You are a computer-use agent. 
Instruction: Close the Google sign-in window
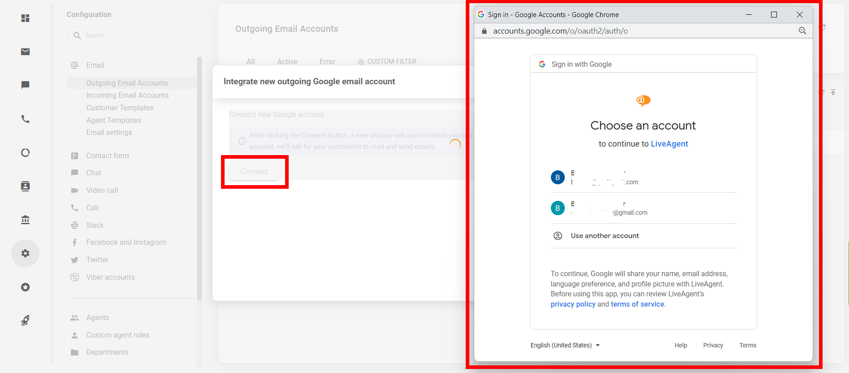(800, 15)
